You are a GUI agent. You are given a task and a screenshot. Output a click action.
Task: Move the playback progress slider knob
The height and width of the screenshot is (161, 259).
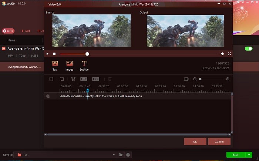tap(87, 54)
